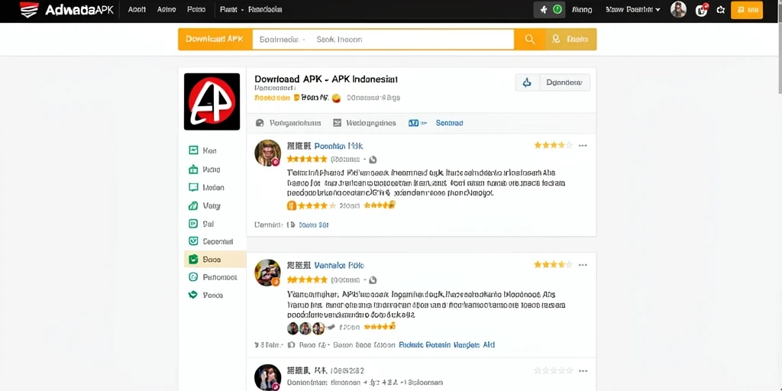Open the second header navigation item
This screenshot has width=782, height=391.
(x=166, y=9)
